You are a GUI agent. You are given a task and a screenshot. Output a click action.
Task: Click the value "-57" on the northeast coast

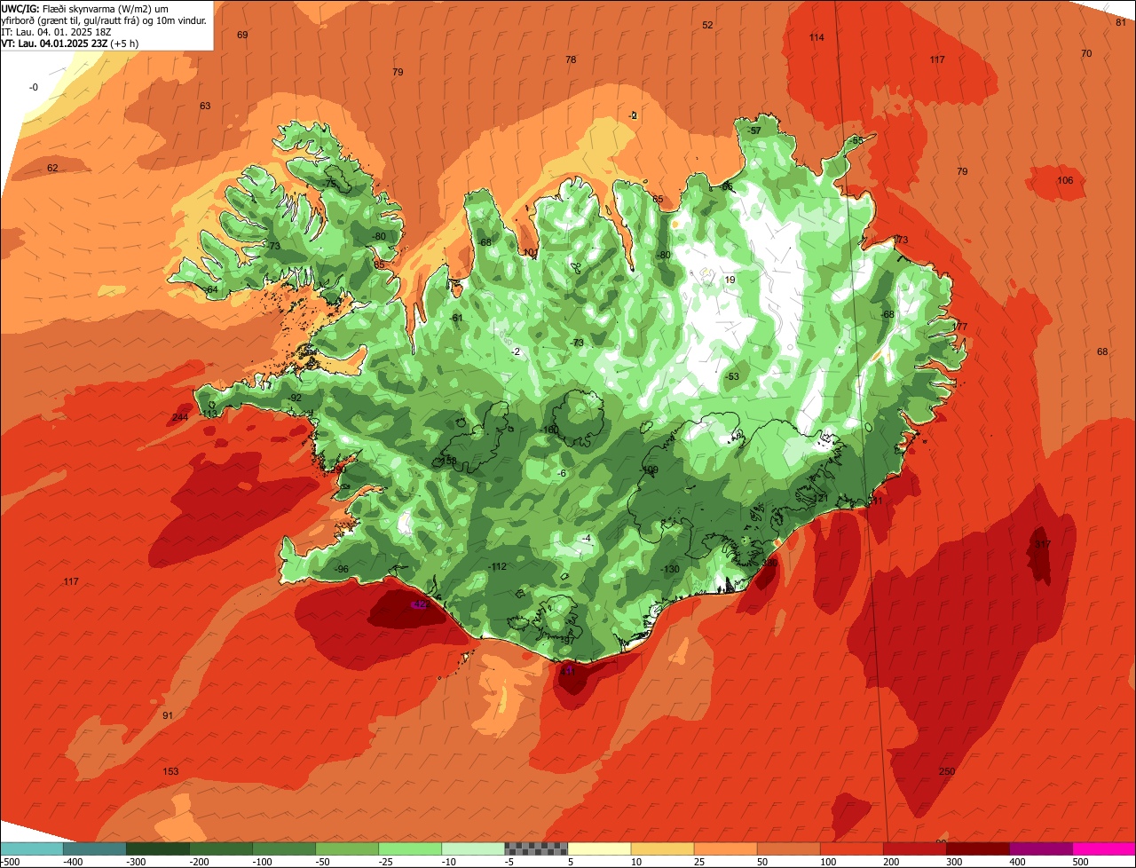tap(753, 130)
